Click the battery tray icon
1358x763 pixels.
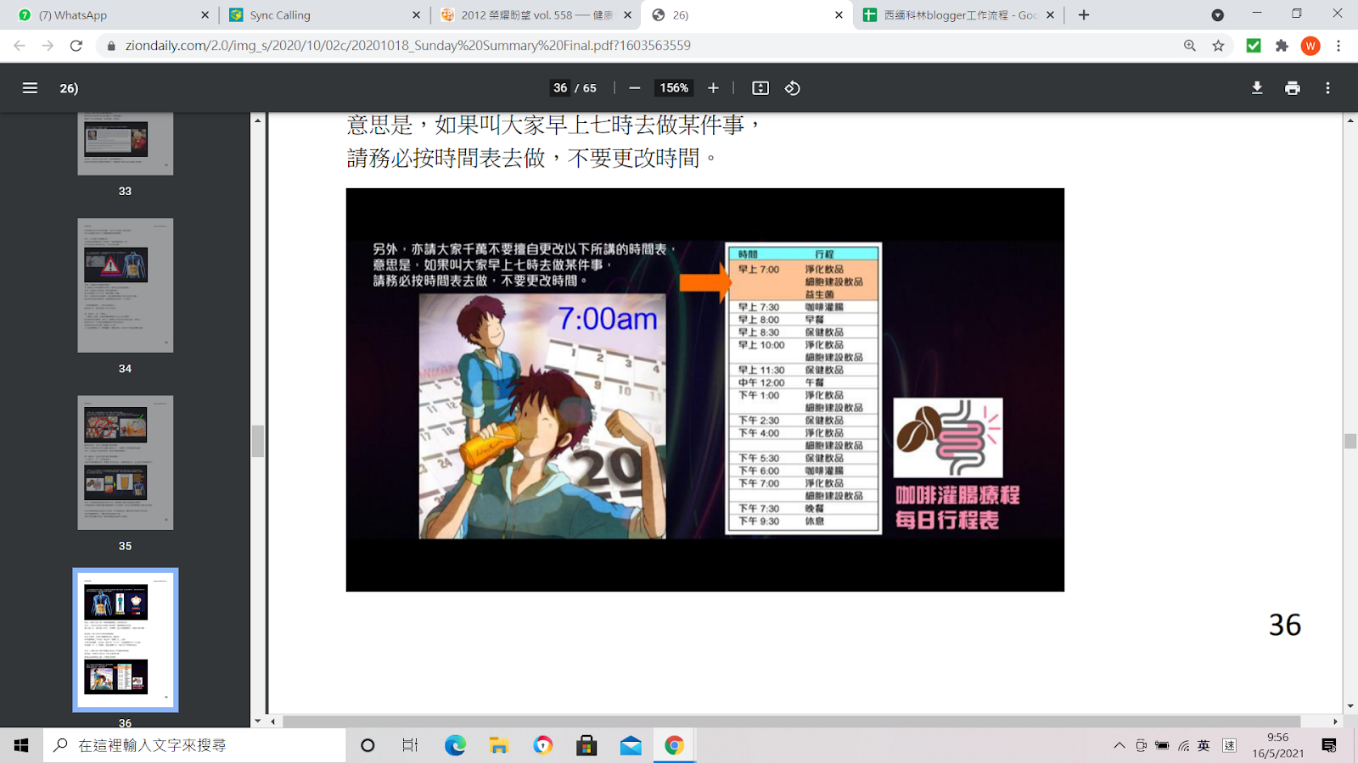[1162, 745]
